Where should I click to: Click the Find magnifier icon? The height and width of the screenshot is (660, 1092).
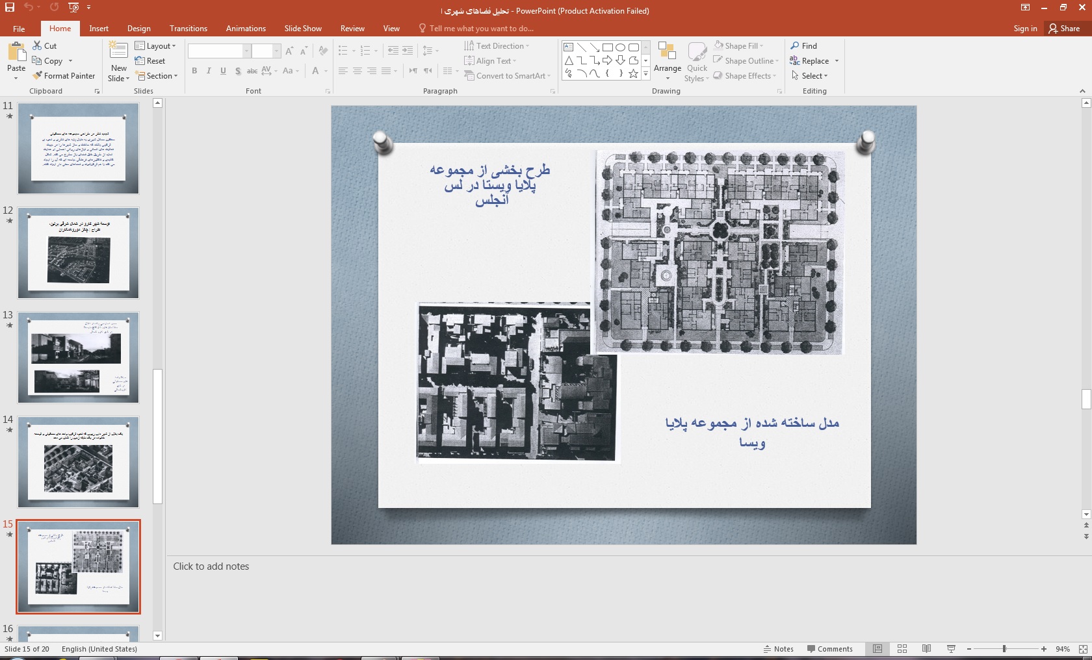[795, 46]
